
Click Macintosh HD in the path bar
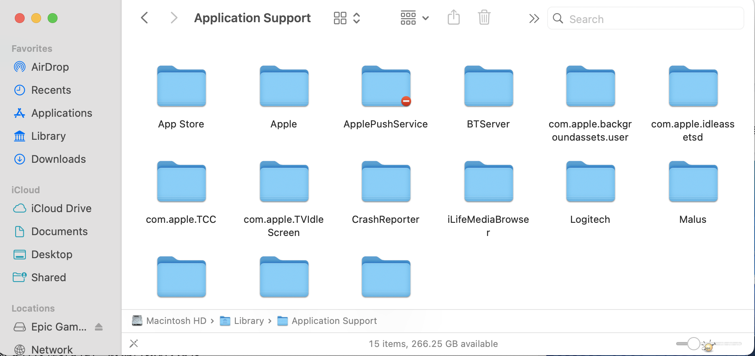click(176, 321)
